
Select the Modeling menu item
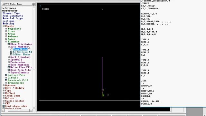[8, 24]
